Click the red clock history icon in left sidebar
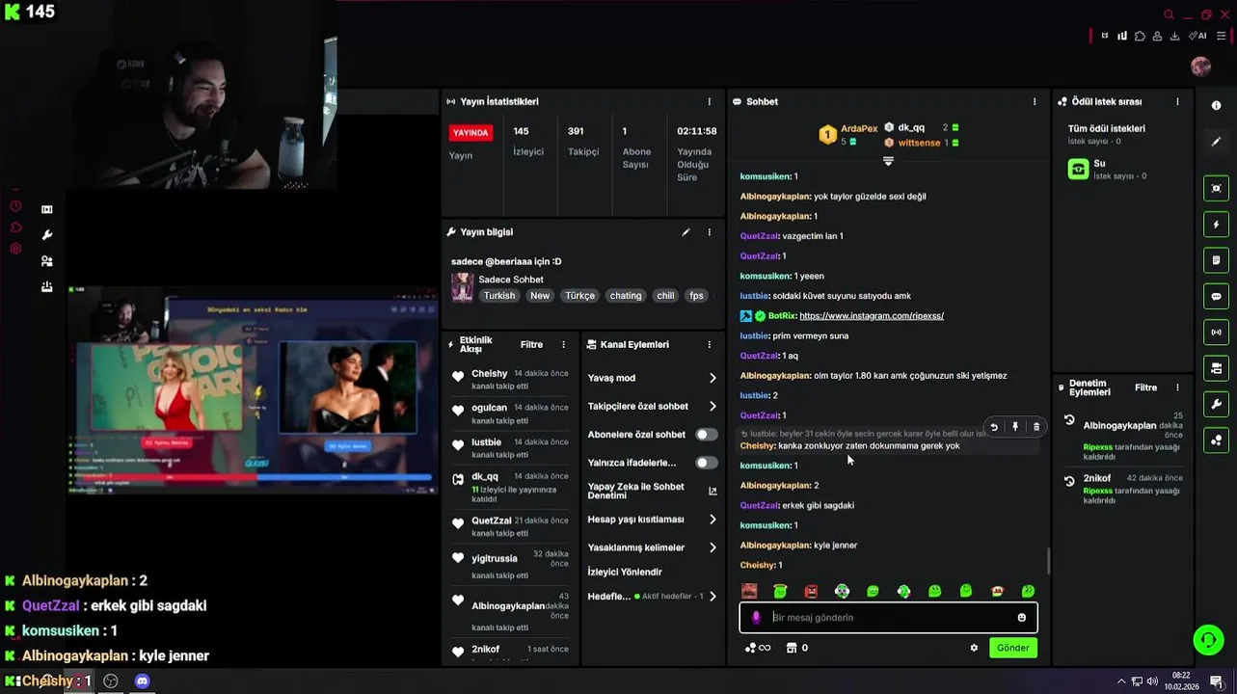 [15, 206]
